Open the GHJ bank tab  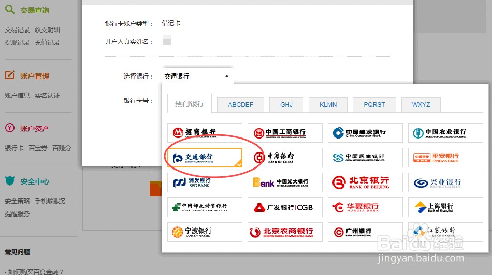pos(286,104)
